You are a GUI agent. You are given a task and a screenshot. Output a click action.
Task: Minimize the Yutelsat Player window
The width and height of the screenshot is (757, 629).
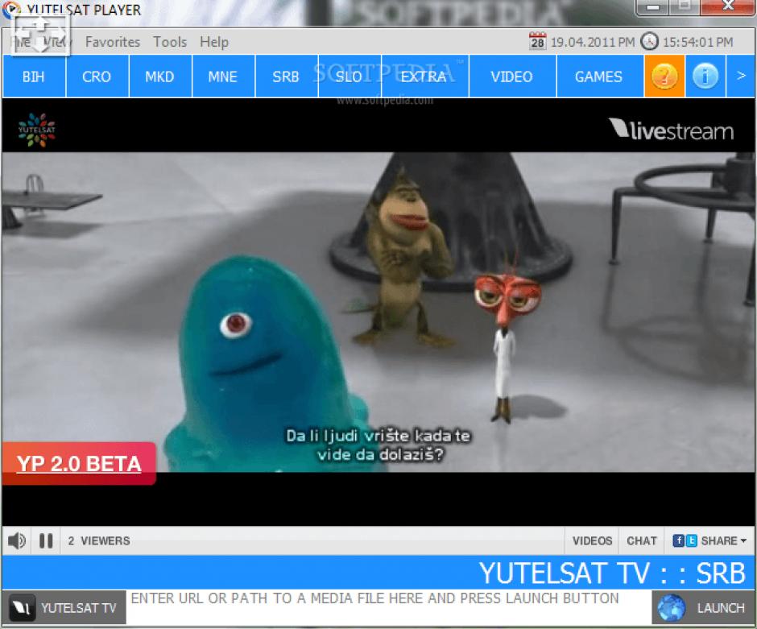[653, 6]
